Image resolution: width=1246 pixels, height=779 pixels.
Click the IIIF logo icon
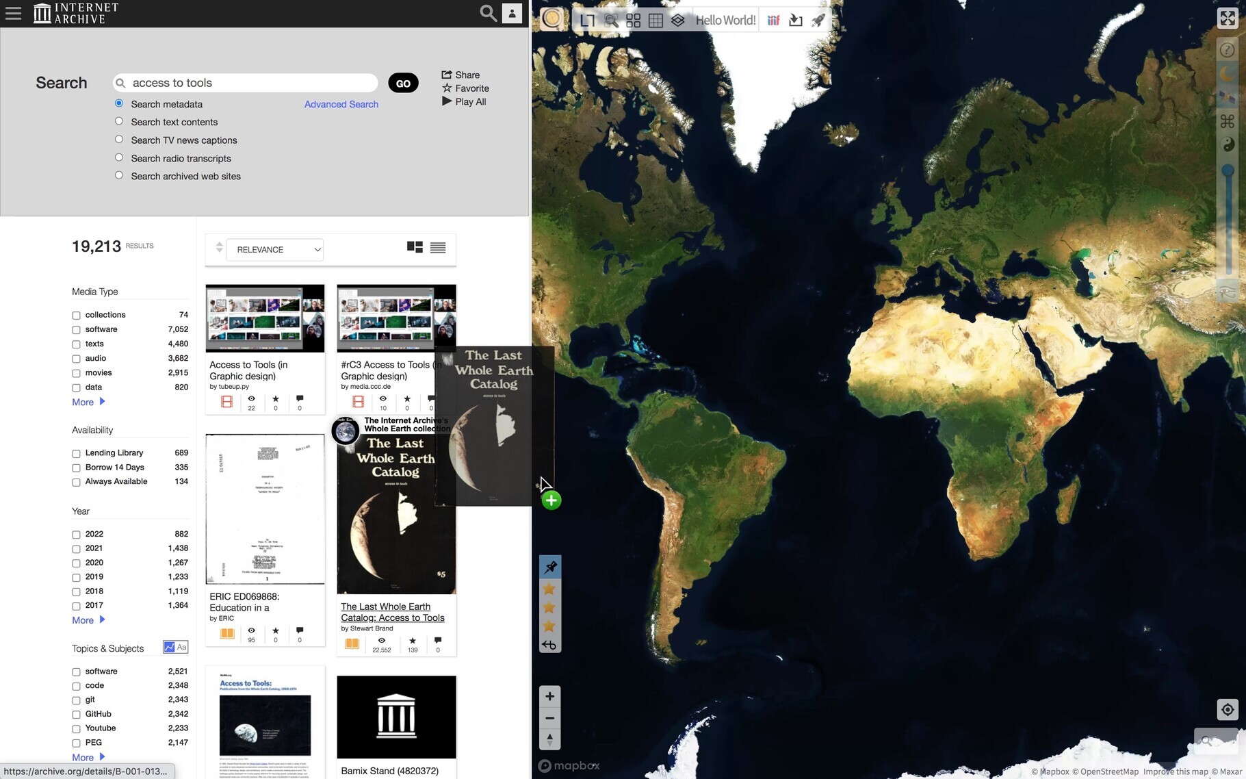773,21
